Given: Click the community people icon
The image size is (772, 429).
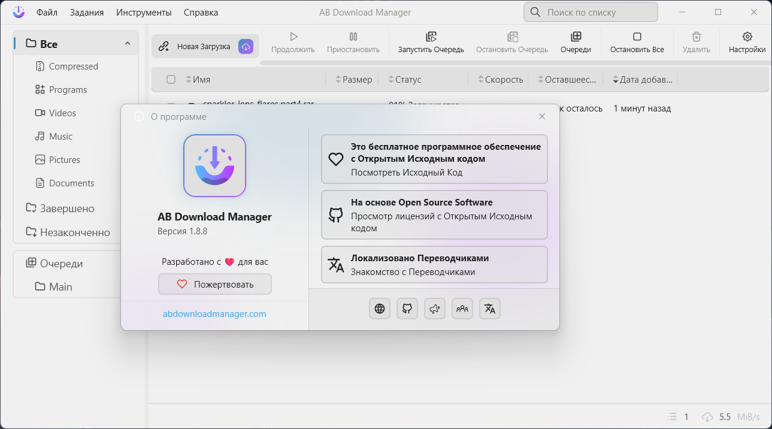Looking at the screenshot, I should (x=462, y=309).
